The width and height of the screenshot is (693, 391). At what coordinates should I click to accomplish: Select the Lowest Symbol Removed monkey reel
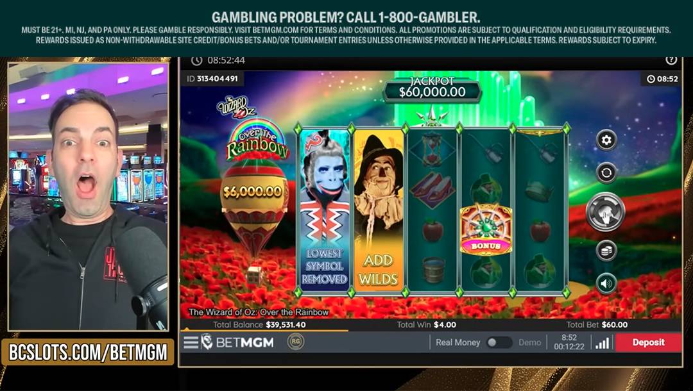pyautogui.click(x=325, y=210)
